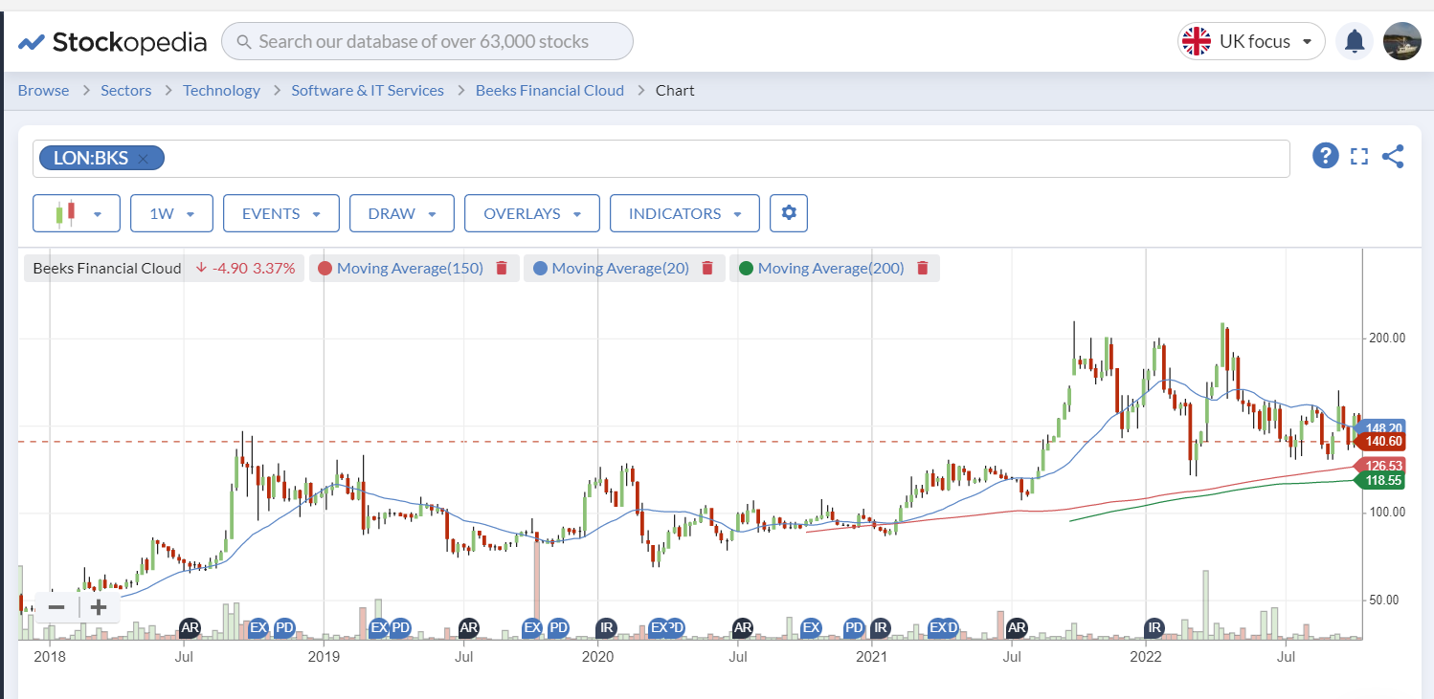Open the user profile avatar

pos(1402,41)
